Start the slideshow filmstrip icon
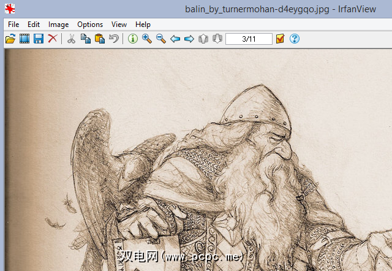Screen dimensions: 392x271 coord(24,39)
